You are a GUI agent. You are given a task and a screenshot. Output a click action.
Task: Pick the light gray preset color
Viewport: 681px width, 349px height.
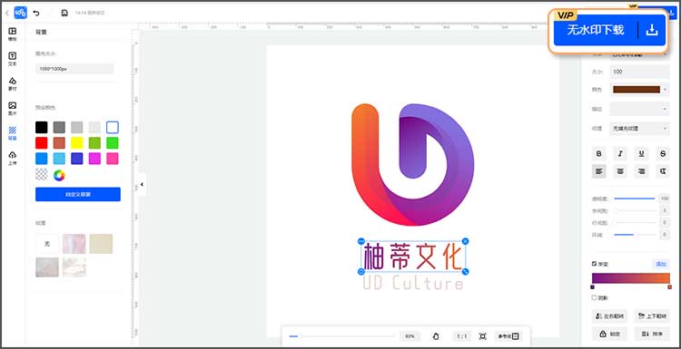(77, 128)
